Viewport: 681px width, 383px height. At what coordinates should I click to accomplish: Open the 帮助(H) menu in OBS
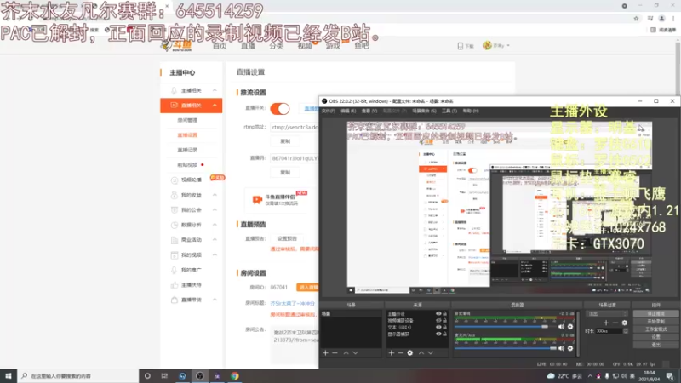pyautogui.click(x=471, y=111)
